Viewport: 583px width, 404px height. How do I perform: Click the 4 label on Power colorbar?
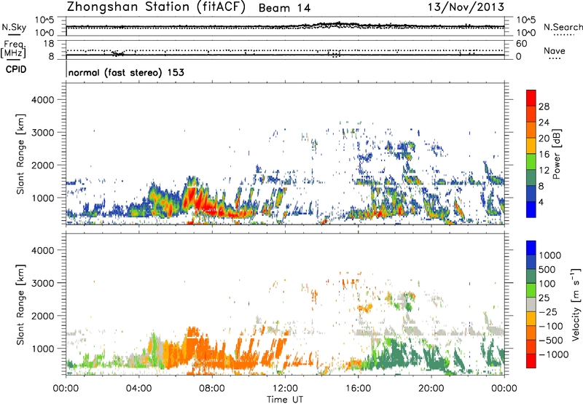[x=541, y=202]
